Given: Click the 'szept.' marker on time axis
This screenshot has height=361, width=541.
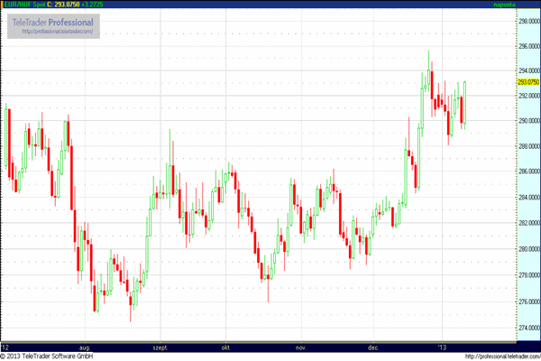Looking at the screenshot, I should 161,346.
